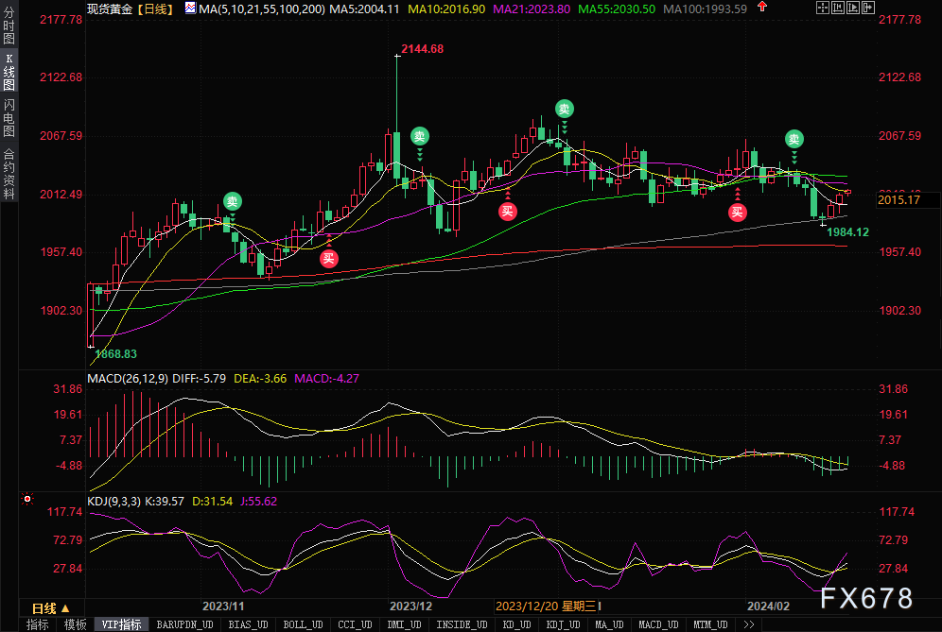Select the 指标 tab in bottom bar
The image size is (942, 632).
[38, 624]
